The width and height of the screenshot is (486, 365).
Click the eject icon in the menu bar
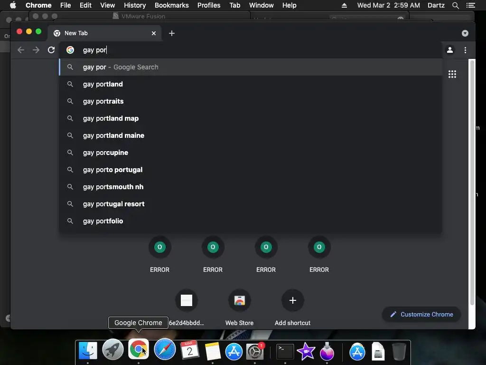tap(344, 5)
